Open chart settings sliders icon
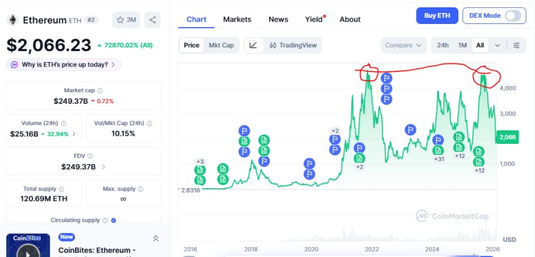Image resolution: width=535 pixels, height=257 pixels. (x=517, y=45)
